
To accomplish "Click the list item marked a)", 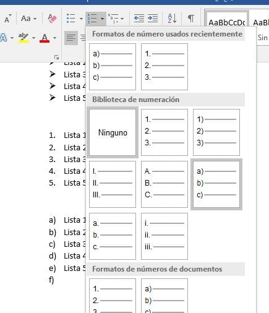I will point(67,220).
